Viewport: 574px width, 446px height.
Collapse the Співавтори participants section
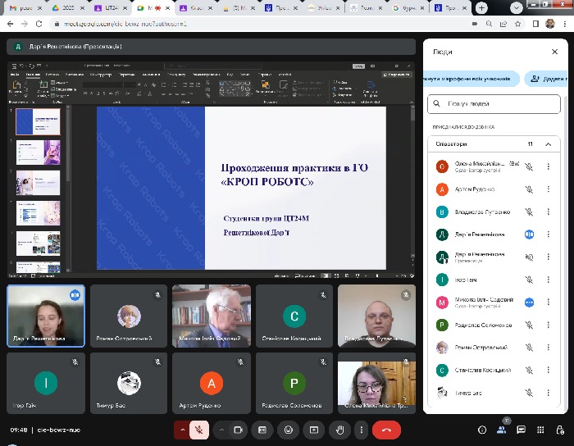click(x=548, y=144)
